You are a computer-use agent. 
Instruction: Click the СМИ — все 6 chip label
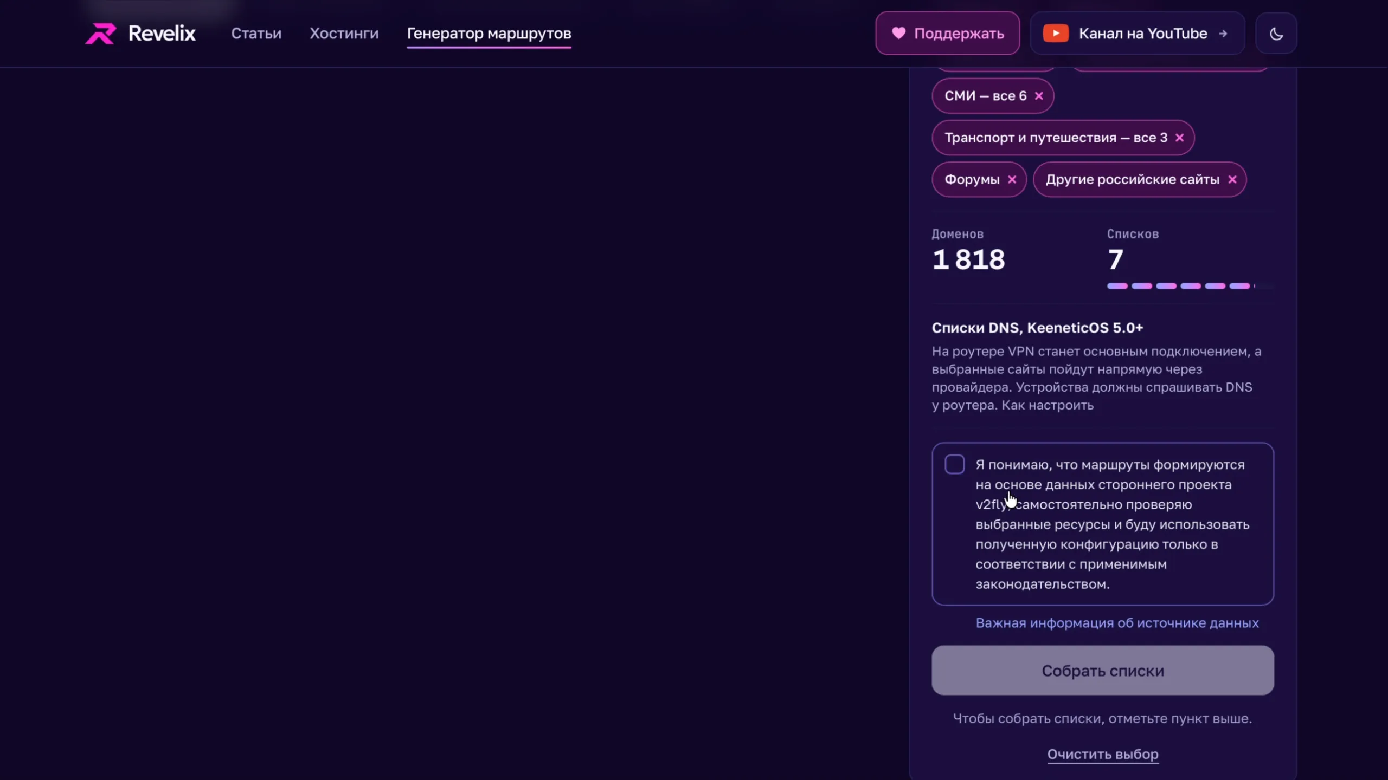985,96
